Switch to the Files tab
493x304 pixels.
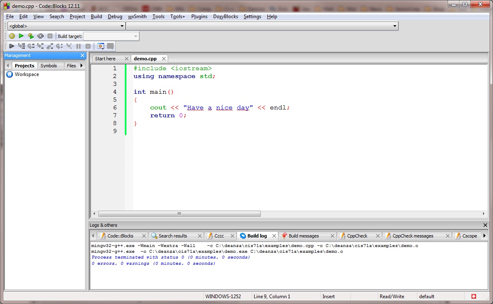point(71,66)
